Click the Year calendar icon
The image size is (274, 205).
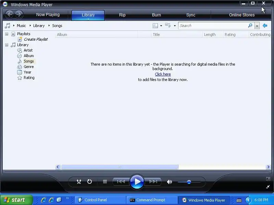(x=20, y=72)
